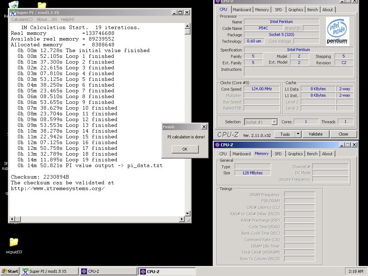Activate Super PI taskbar button
The image size is (368, 276).
coord(50,271)
